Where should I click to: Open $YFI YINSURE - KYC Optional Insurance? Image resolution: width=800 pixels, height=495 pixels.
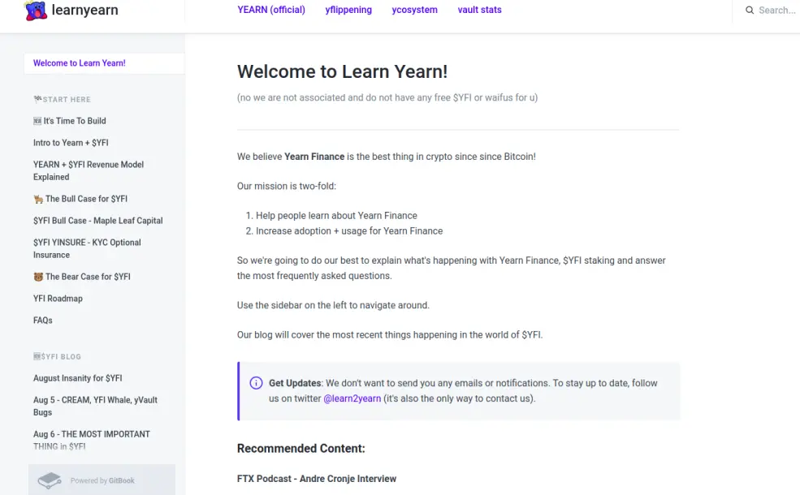pyautogui.click(x=87, y=249)
